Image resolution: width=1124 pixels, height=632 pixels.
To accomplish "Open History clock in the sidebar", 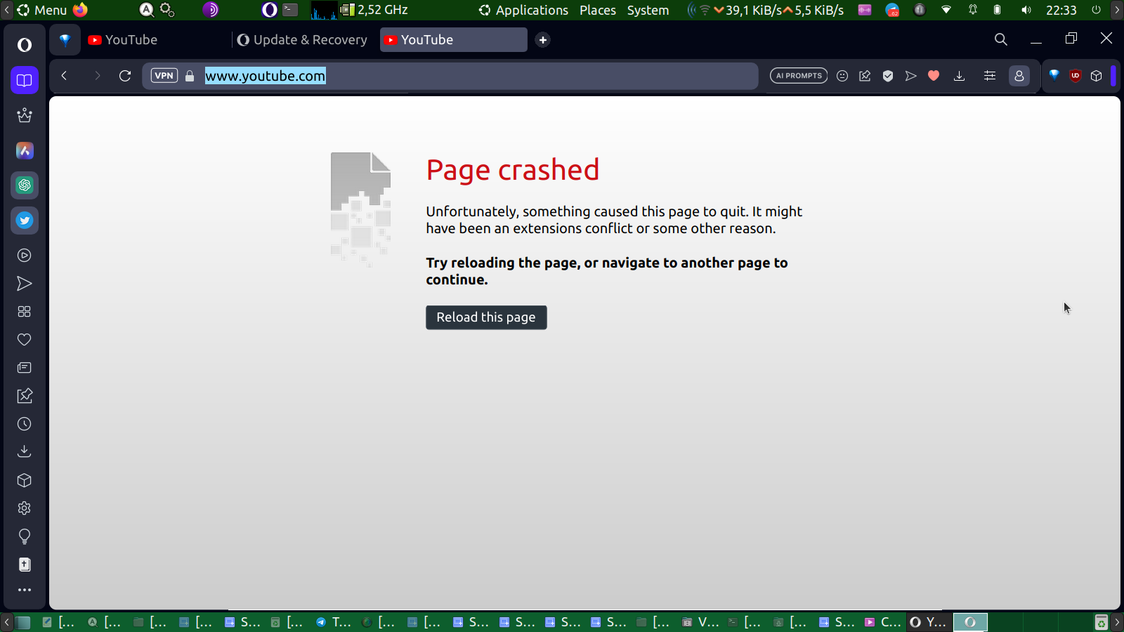I will (x=25, y=424).
